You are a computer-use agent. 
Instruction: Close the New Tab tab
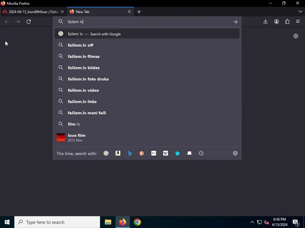point(129,12)
